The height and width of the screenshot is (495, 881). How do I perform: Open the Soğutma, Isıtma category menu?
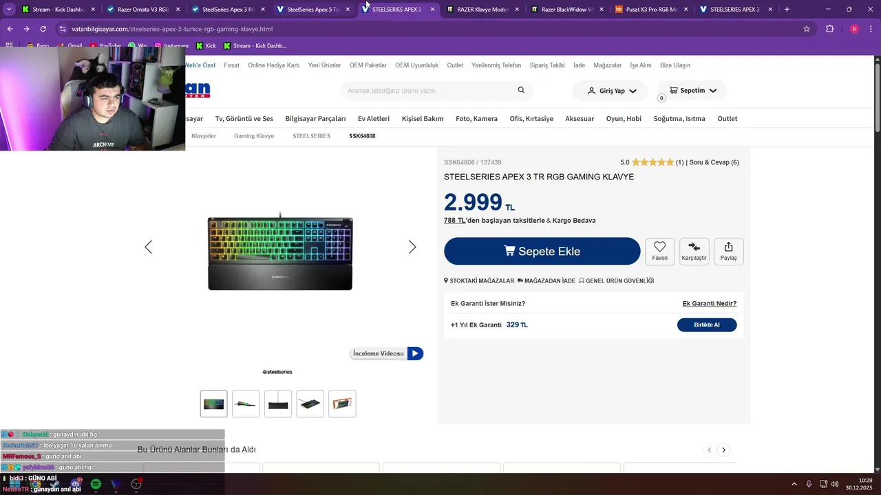click(x=679, y=118)
